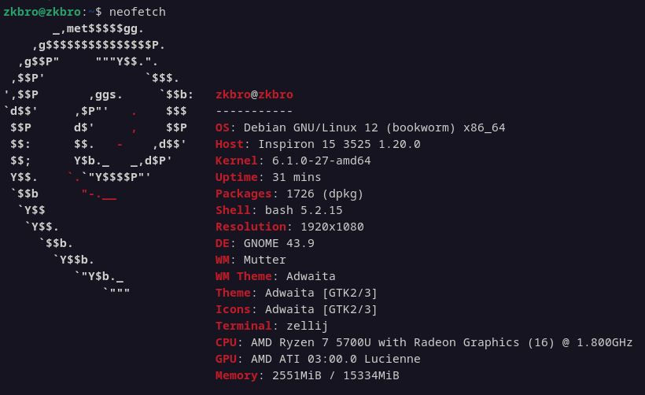Click the WM Theme label
This screenshot has width=645, height=395.
[243, 276]
